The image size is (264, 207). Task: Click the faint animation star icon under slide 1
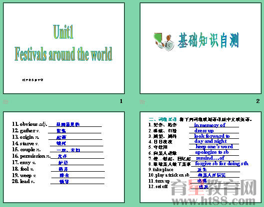pos(5,102)
